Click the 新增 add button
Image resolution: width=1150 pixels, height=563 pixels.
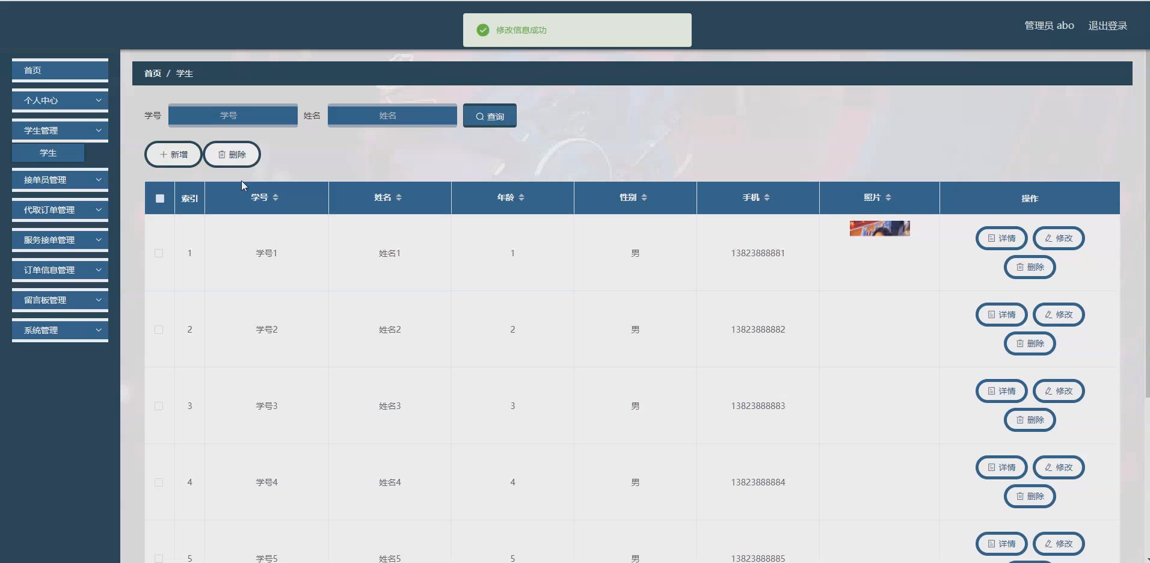[x=173, y=155]
